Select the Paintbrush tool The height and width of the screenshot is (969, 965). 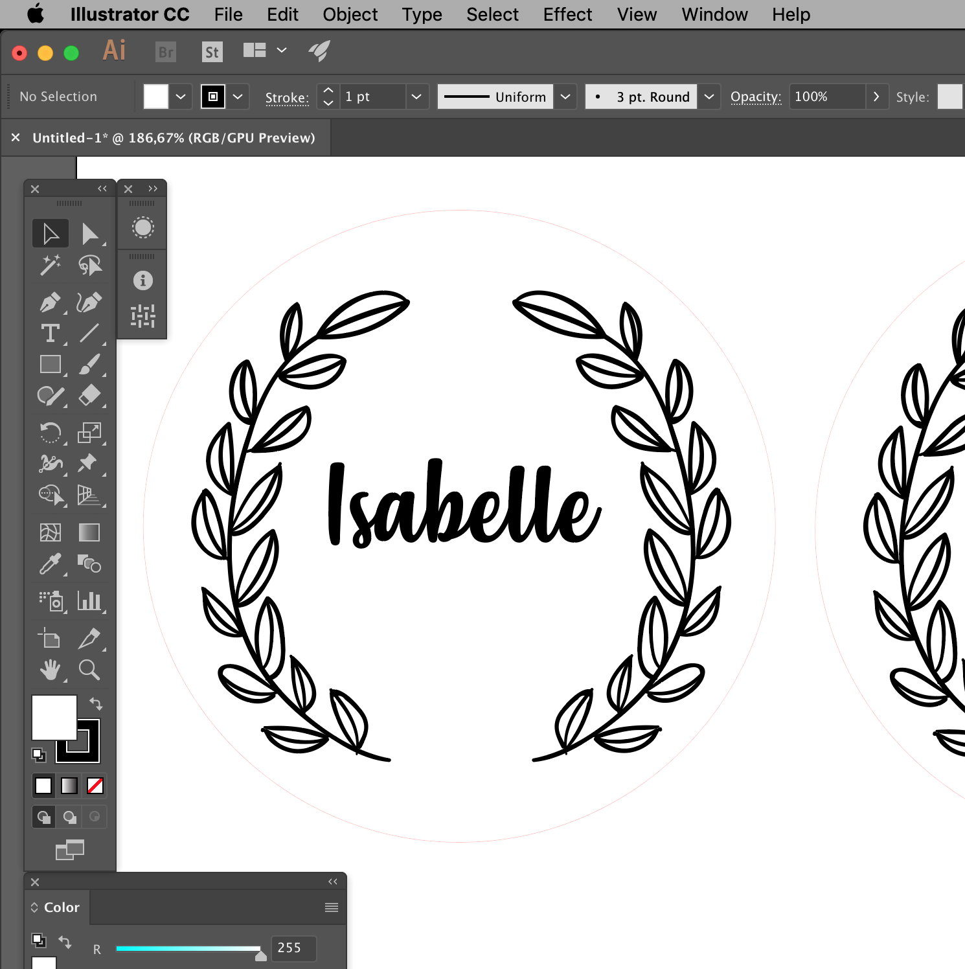pos(89,364)
